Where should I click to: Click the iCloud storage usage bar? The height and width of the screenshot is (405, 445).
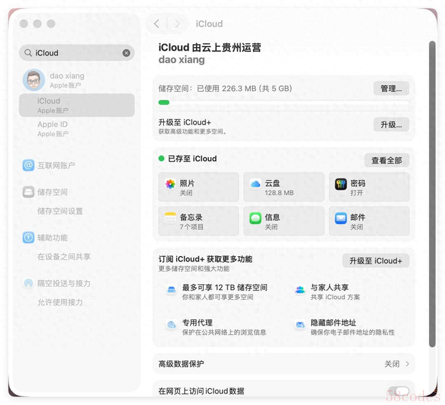(284, 102)
